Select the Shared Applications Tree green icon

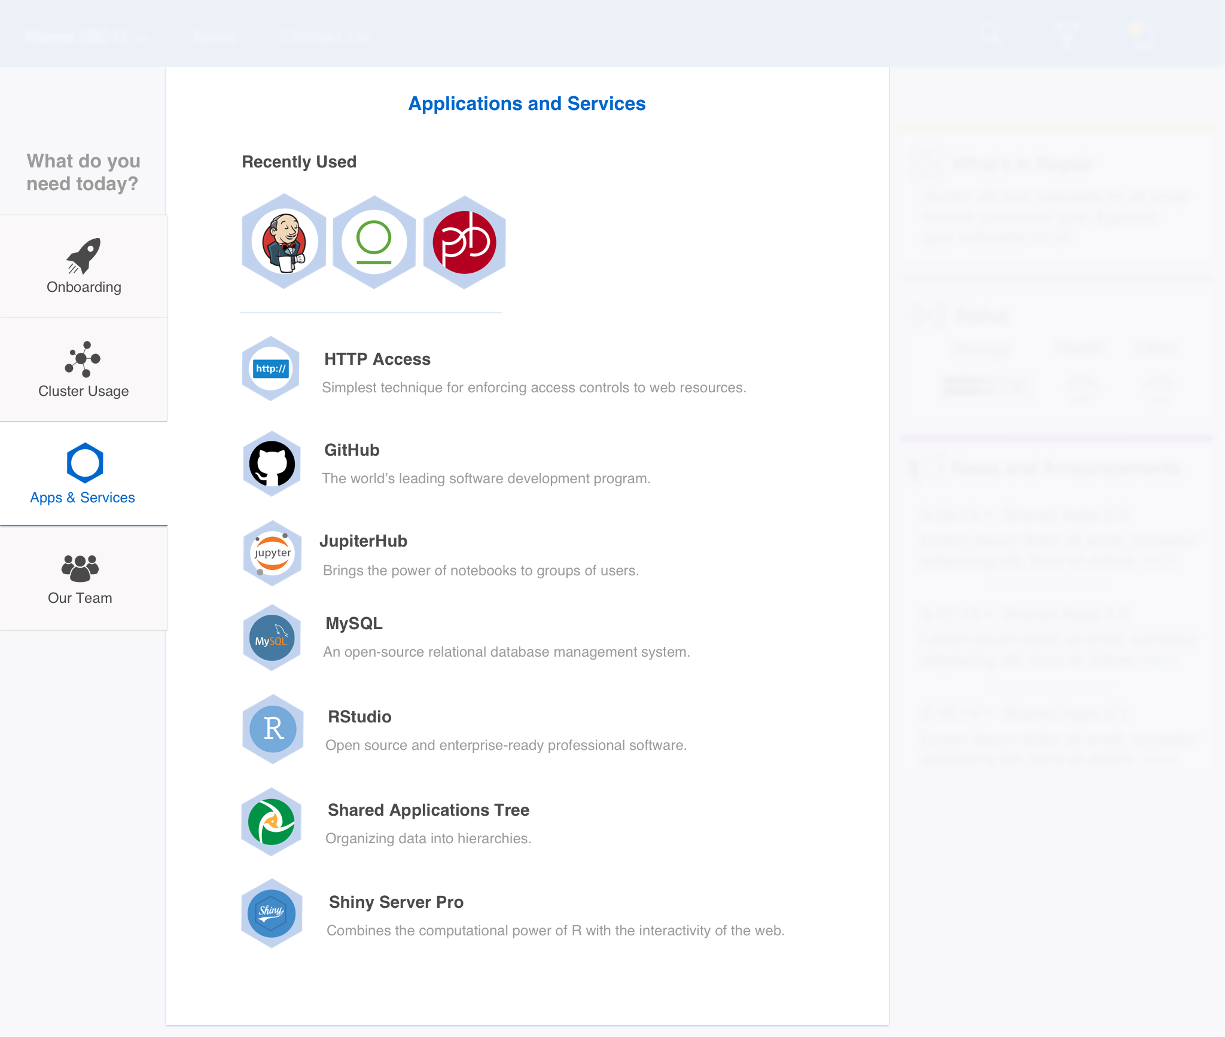[271, 822]
